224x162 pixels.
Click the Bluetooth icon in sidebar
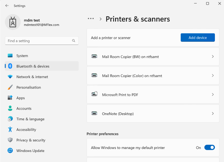click(10, 66)
